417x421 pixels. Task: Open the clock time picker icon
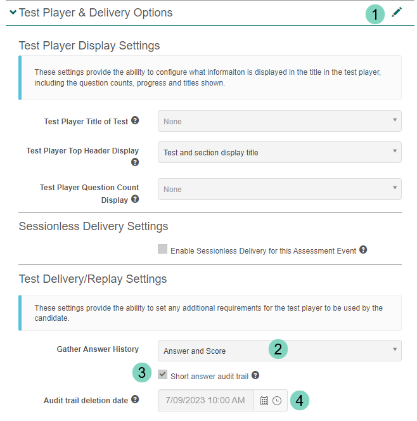coord(277,401)
